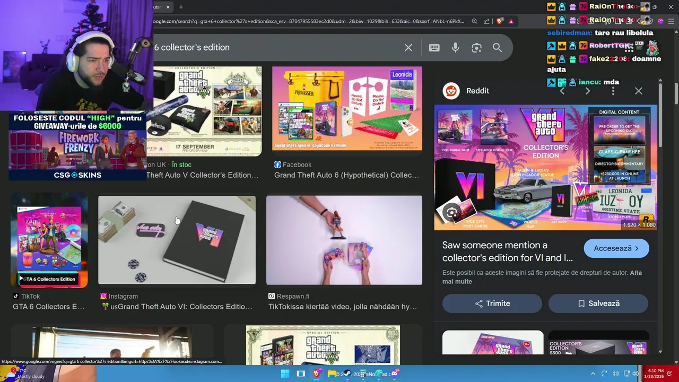
Task: Open the Facebook Hypothetical Collector's edition image
Action: [x=347, y=108]
